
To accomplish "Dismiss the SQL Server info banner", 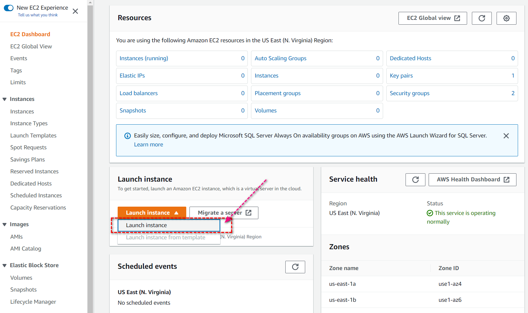I will click(506, 136).
